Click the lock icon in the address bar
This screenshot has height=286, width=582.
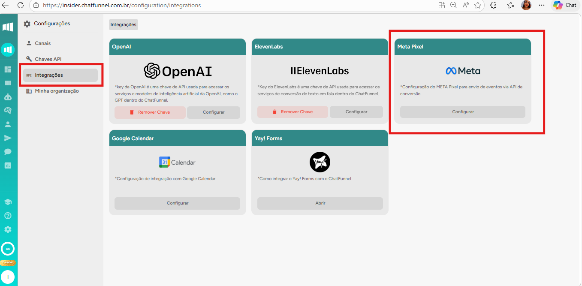(x=36, y=6)
